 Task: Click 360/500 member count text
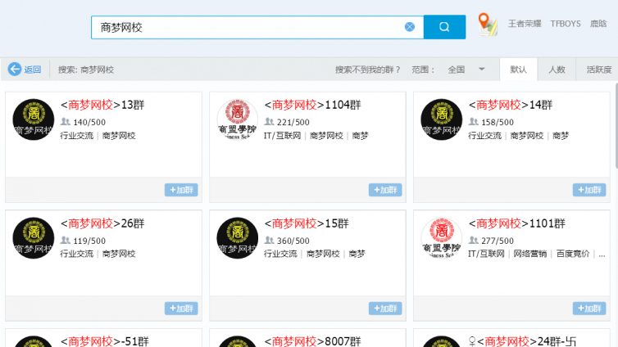coord(293,241)
